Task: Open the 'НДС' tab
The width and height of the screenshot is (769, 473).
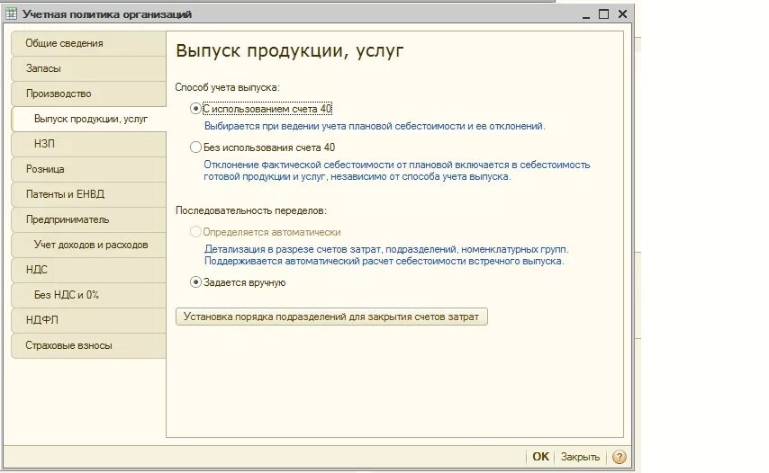Action: tap(89, 270)
